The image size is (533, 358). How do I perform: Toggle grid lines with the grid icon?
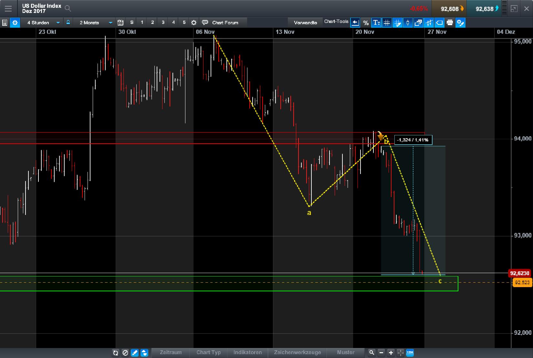point(387,23)
